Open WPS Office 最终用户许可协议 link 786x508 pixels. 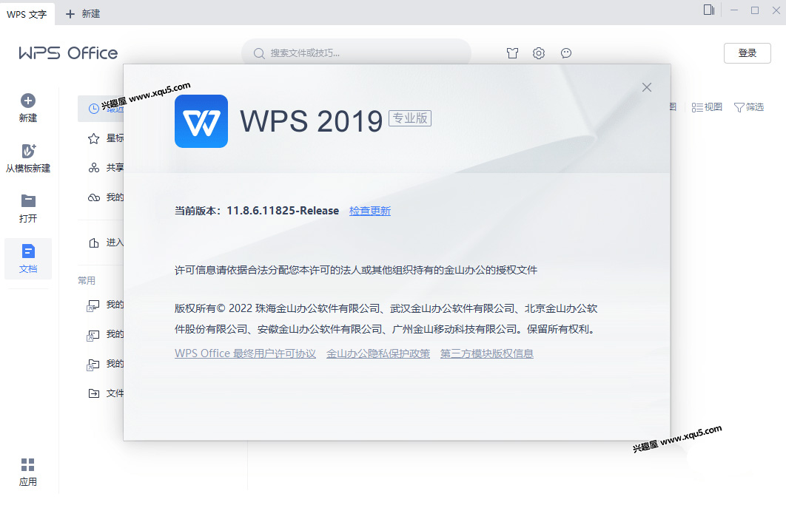coord(245,353)
